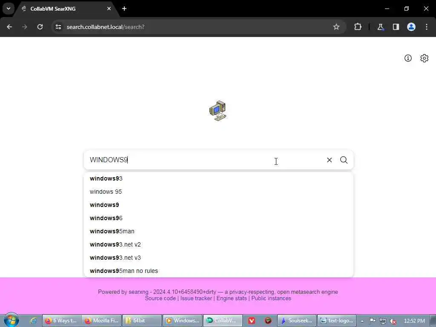Viewport: 436px width, 327px height.
Task: Open the network tray icon
Action: [x=383, y=321]
